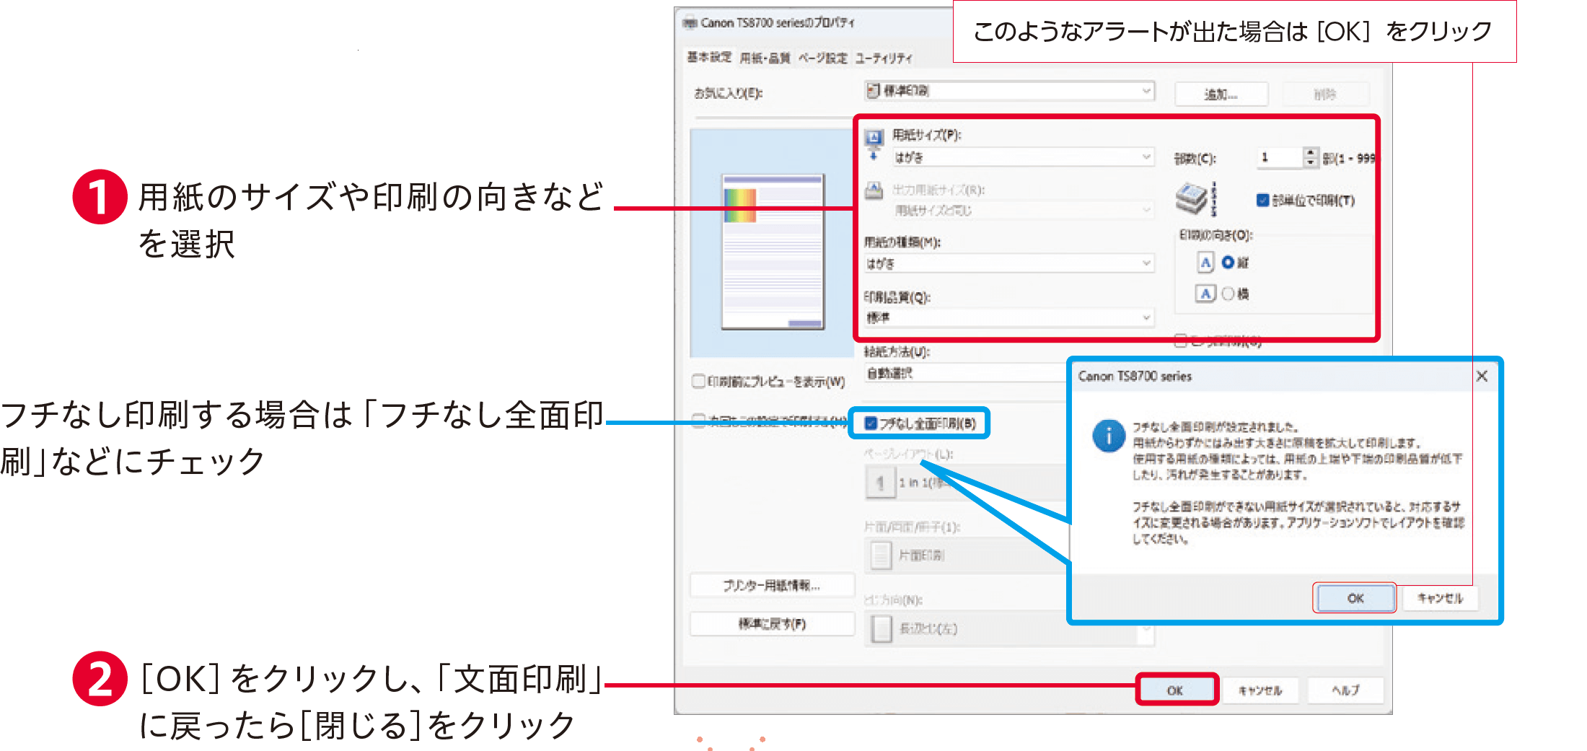1587x751 pixels.
Task: Click the page preview thumbnail
Action: pyautogui.click(x=773, y=252)
